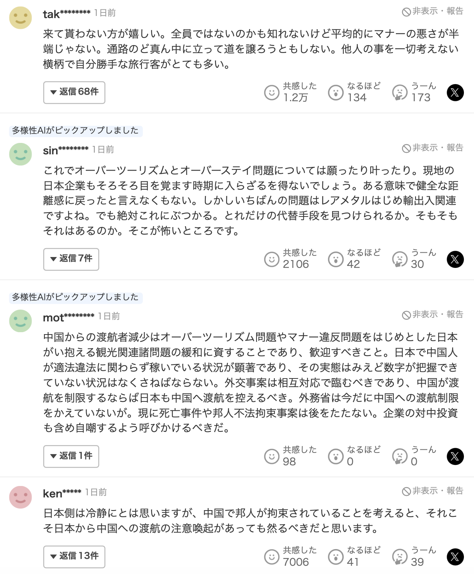
Task: Click ken's pink smiley avatar
Action: 20,497
